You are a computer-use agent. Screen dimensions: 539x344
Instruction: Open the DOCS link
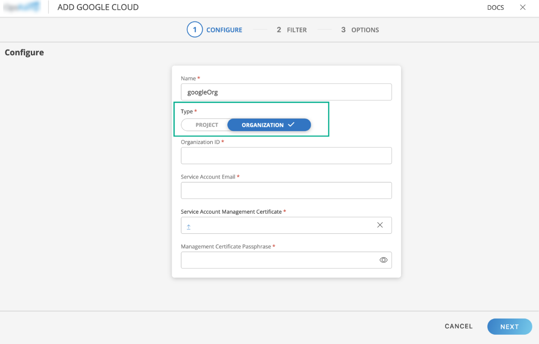[495, 8]
